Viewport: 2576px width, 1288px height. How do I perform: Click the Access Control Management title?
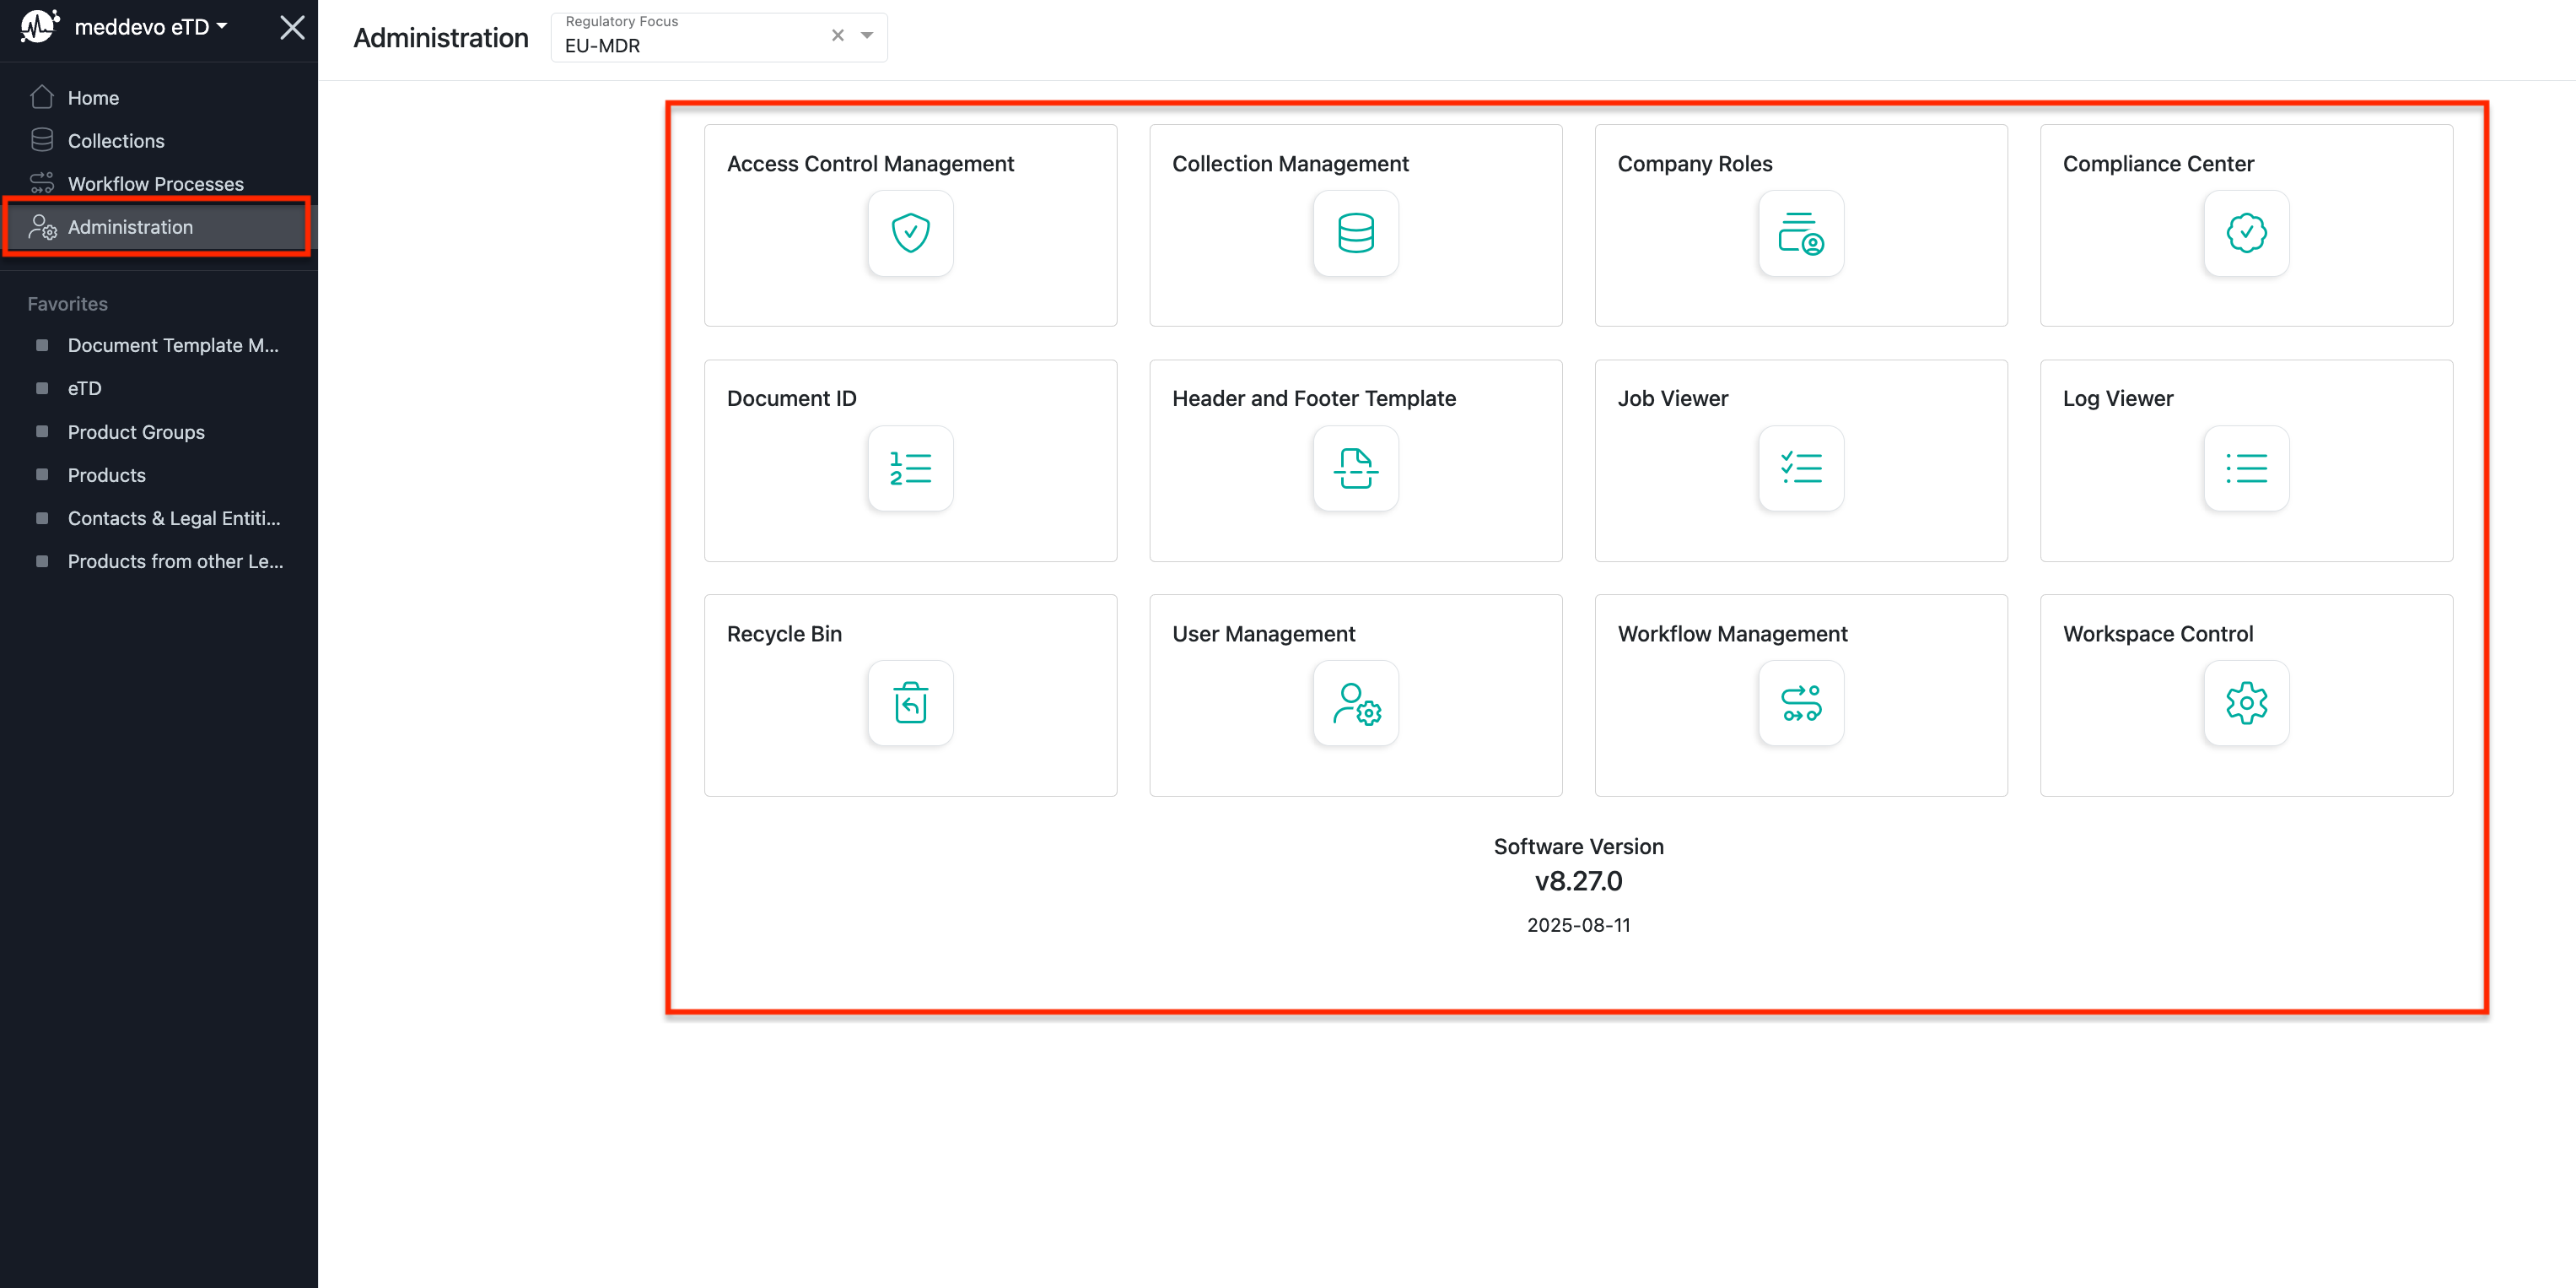[x=870, y=163]
